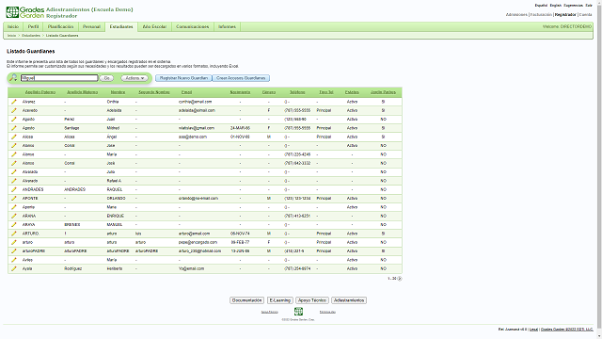This screenshot has width=602, height=339.
Task: Click the Legal footer link
Action: pos(533,330)
